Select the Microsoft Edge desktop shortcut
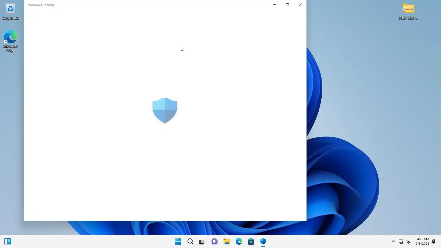Image resolution: width=441 pixels, height=248 pixels. 10,41
